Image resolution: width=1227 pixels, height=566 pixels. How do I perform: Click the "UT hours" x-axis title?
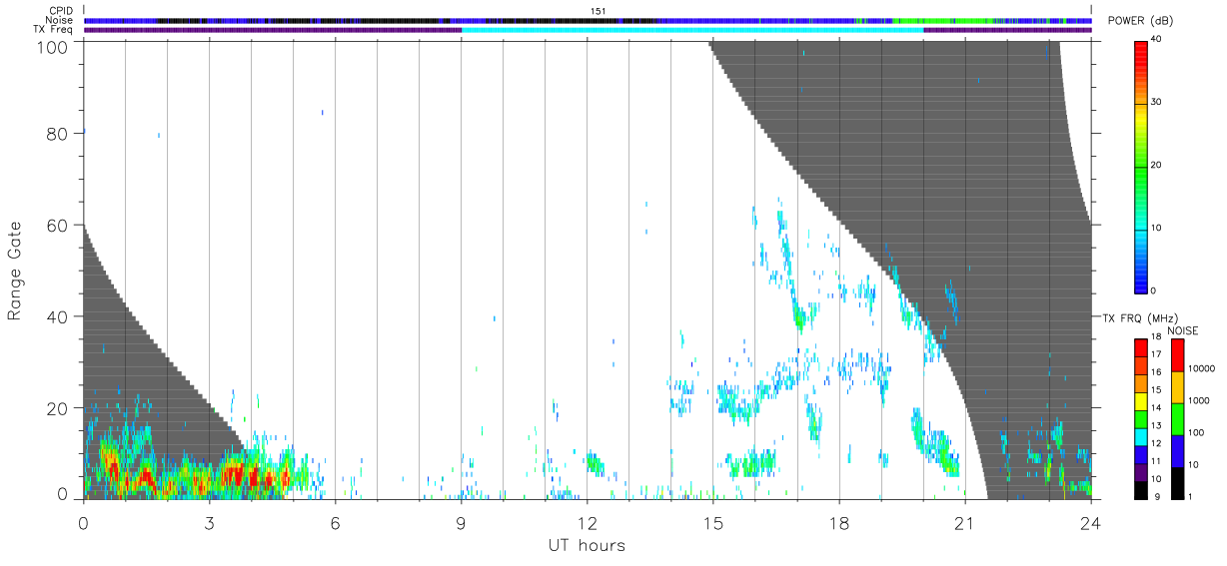coord(586,545)
